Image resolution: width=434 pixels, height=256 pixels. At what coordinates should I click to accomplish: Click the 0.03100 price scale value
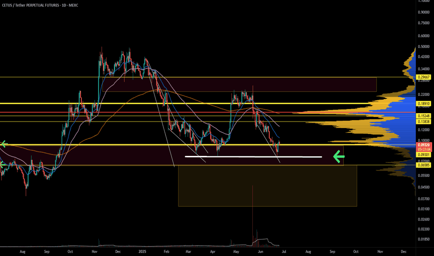tap(424, 209)
